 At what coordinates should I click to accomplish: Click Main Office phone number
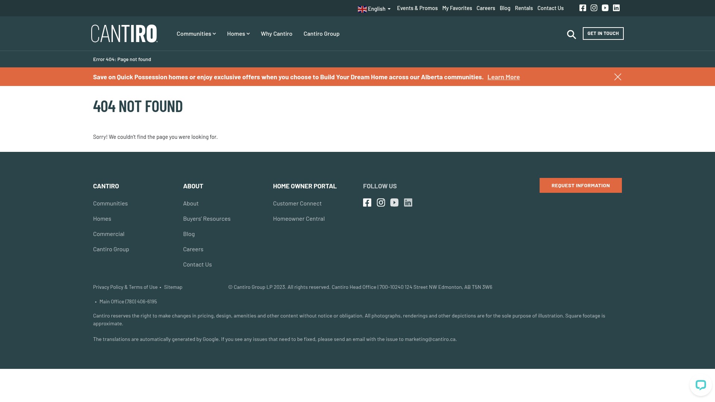click(128, 301)
